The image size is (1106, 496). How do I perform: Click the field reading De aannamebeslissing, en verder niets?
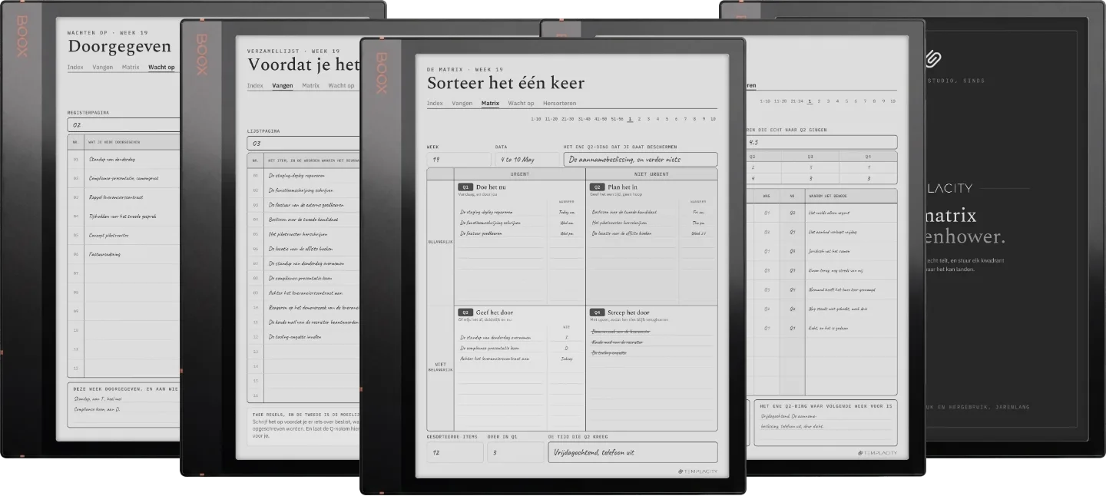point(641,160)
